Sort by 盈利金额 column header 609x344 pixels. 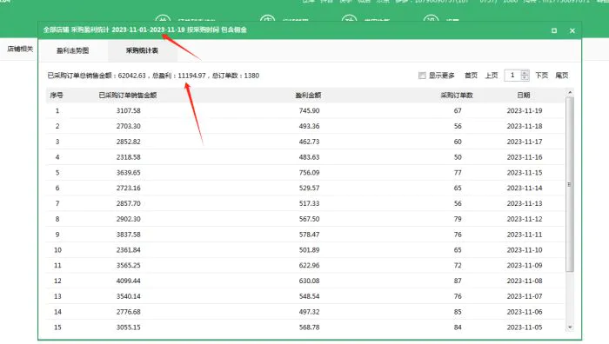308,95
